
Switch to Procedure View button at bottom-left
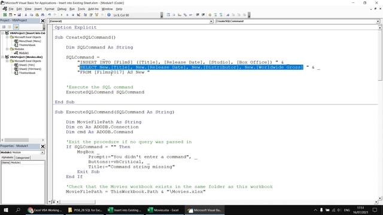pyautogui.click(x=50, y=202)
